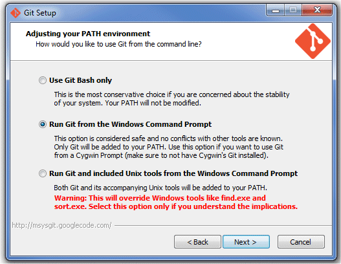
Task: Click the 'Run Git and included Unix tools' label
Action: coord(173,173)
